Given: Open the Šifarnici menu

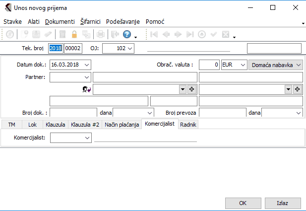Looking at the screenshot, I should pyautogui.click(x=90, y=22).
